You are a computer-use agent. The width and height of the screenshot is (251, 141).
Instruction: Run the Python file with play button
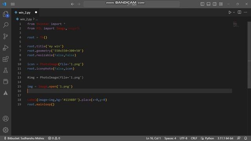(230, 12)
